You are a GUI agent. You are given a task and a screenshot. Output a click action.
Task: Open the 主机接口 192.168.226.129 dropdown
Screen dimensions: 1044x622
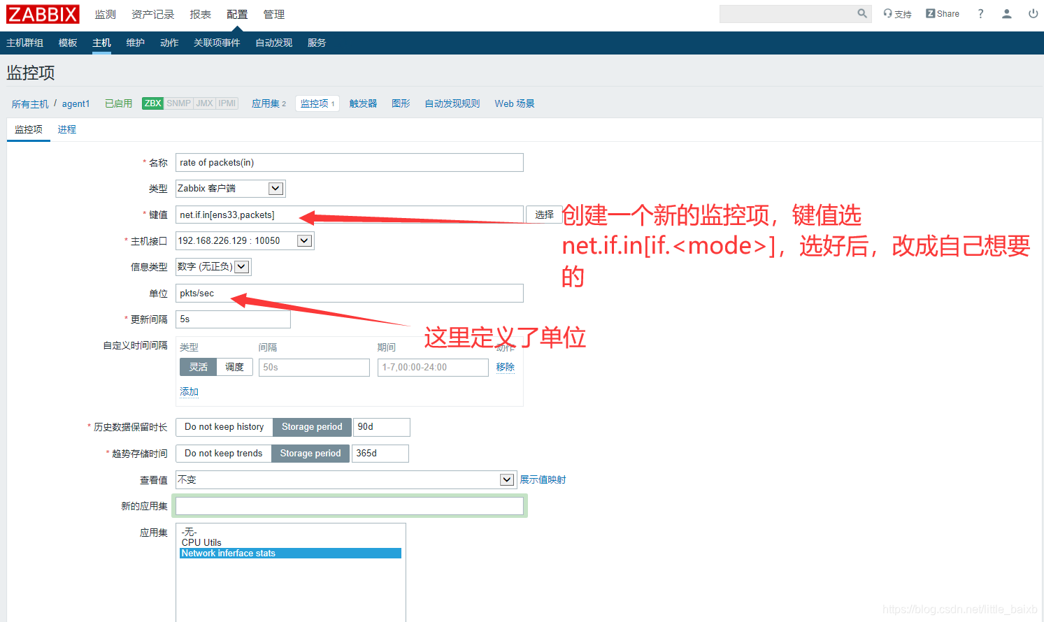click(x=244, y=241)
